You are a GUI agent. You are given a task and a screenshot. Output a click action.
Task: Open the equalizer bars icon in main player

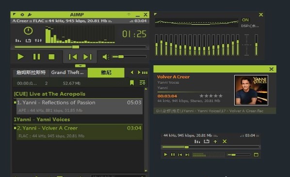[18, 40]
